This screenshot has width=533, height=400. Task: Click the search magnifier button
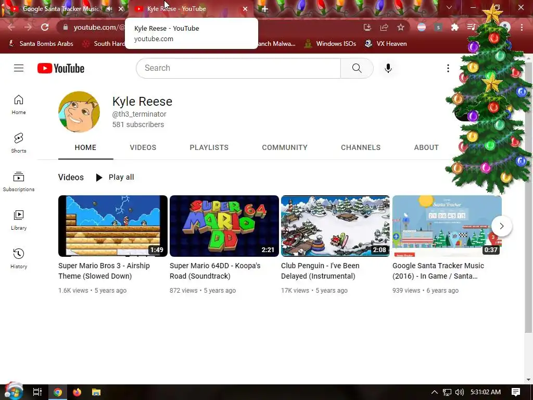coord(357,68)
